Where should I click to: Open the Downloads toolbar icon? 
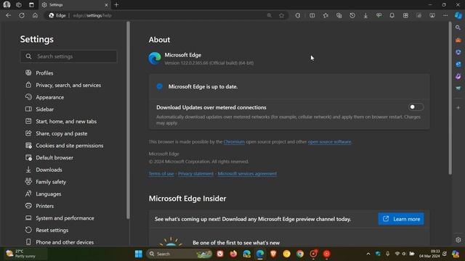[365, 15]
